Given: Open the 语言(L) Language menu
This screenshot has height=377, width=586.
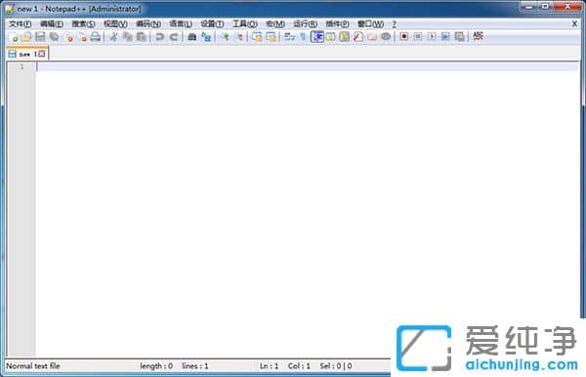Looking at the screenshot, I should tap(181, 24).
